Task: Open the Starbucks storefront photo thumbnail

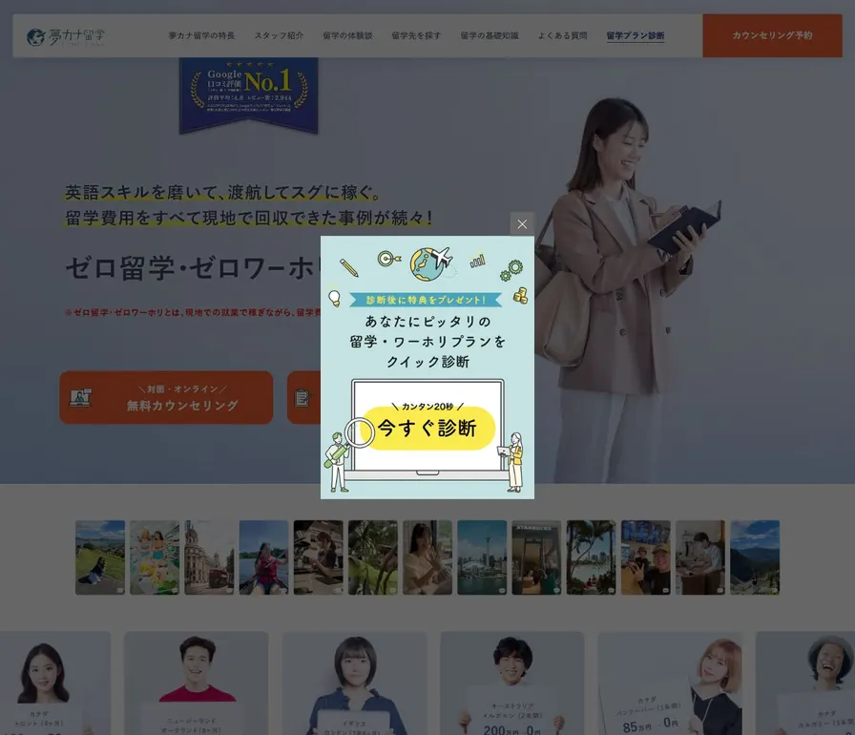Action: pyautogui.click(x=536, y=557)
